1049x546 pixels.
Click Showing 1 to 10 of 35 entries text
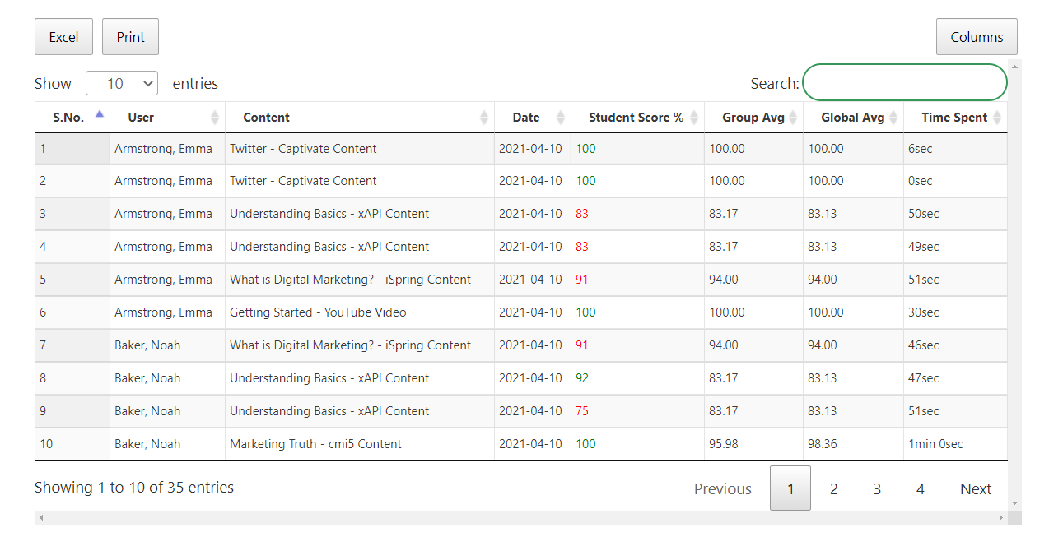(x=134, y=488)
